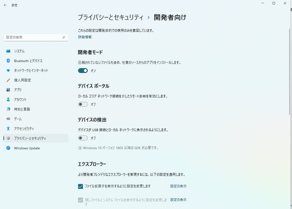
Task: Enable the デバイス ポータル toggle
Action: (x=83, y=104)
